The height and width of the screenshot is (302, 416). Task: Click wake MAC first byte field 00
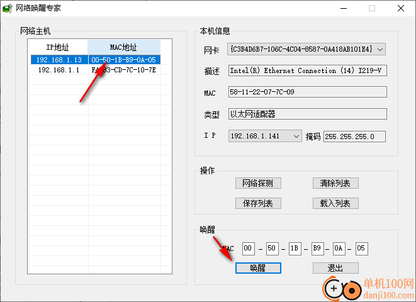point(249,249)
